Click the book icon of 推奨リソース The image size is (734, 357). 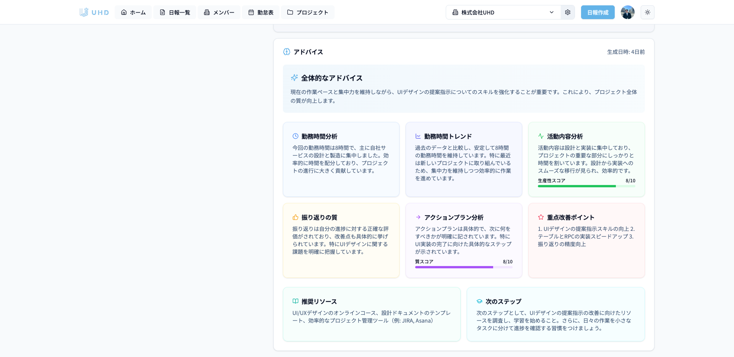tap(296, 301)
